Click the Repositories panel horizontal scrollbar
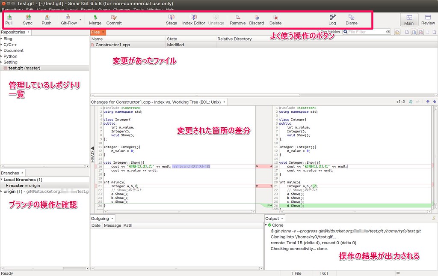The width and height of the screenshot is (438, 276). click(44, 166)
